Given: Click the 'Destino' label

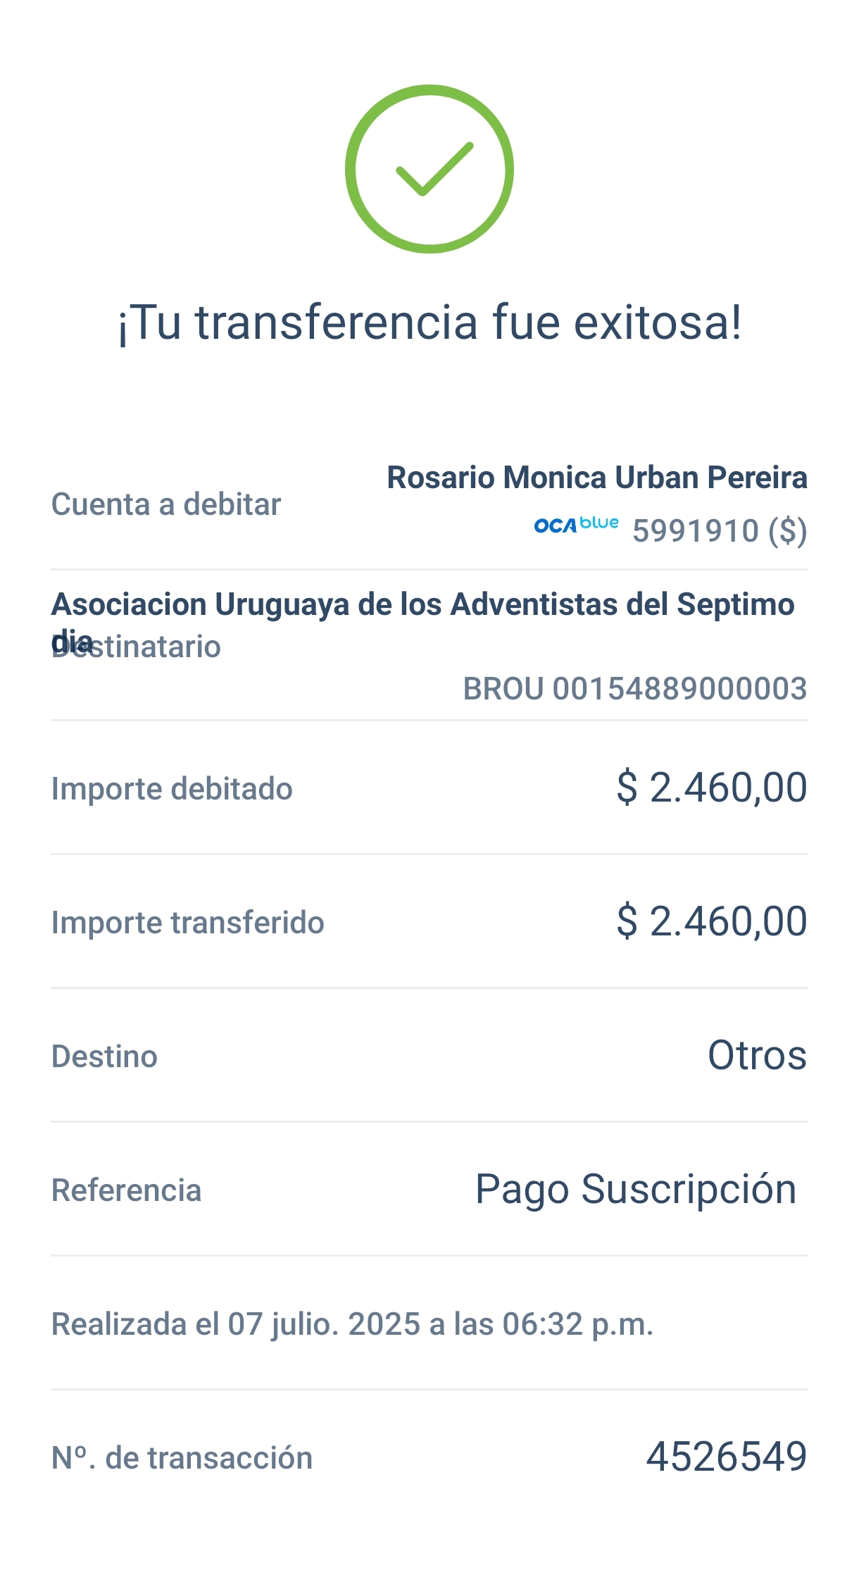Looking at the screenshot, I should pos(104,1057).
